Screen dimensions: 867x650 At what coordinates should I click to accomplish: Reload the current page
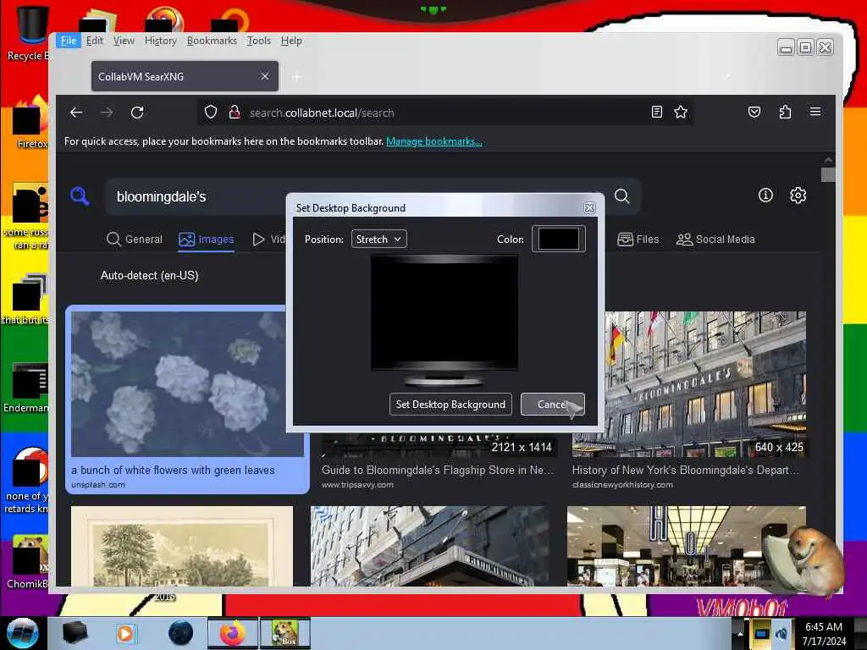point(137,113)
